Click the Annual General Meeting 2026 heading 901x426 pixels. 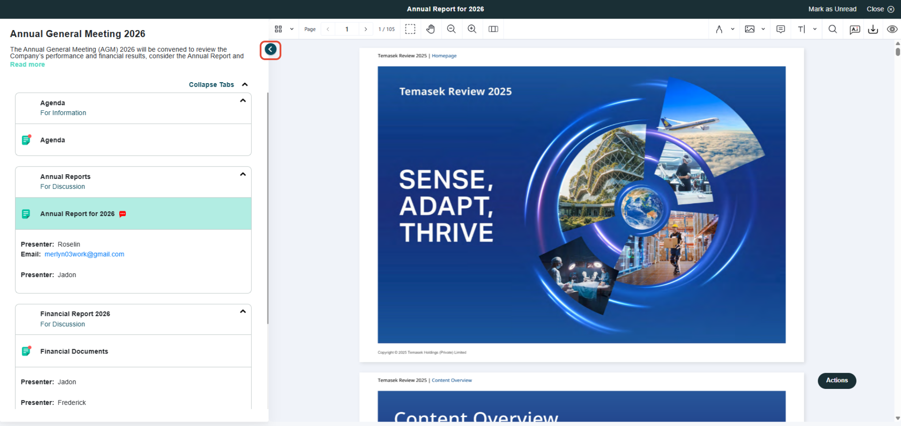[x=78, y=34]
